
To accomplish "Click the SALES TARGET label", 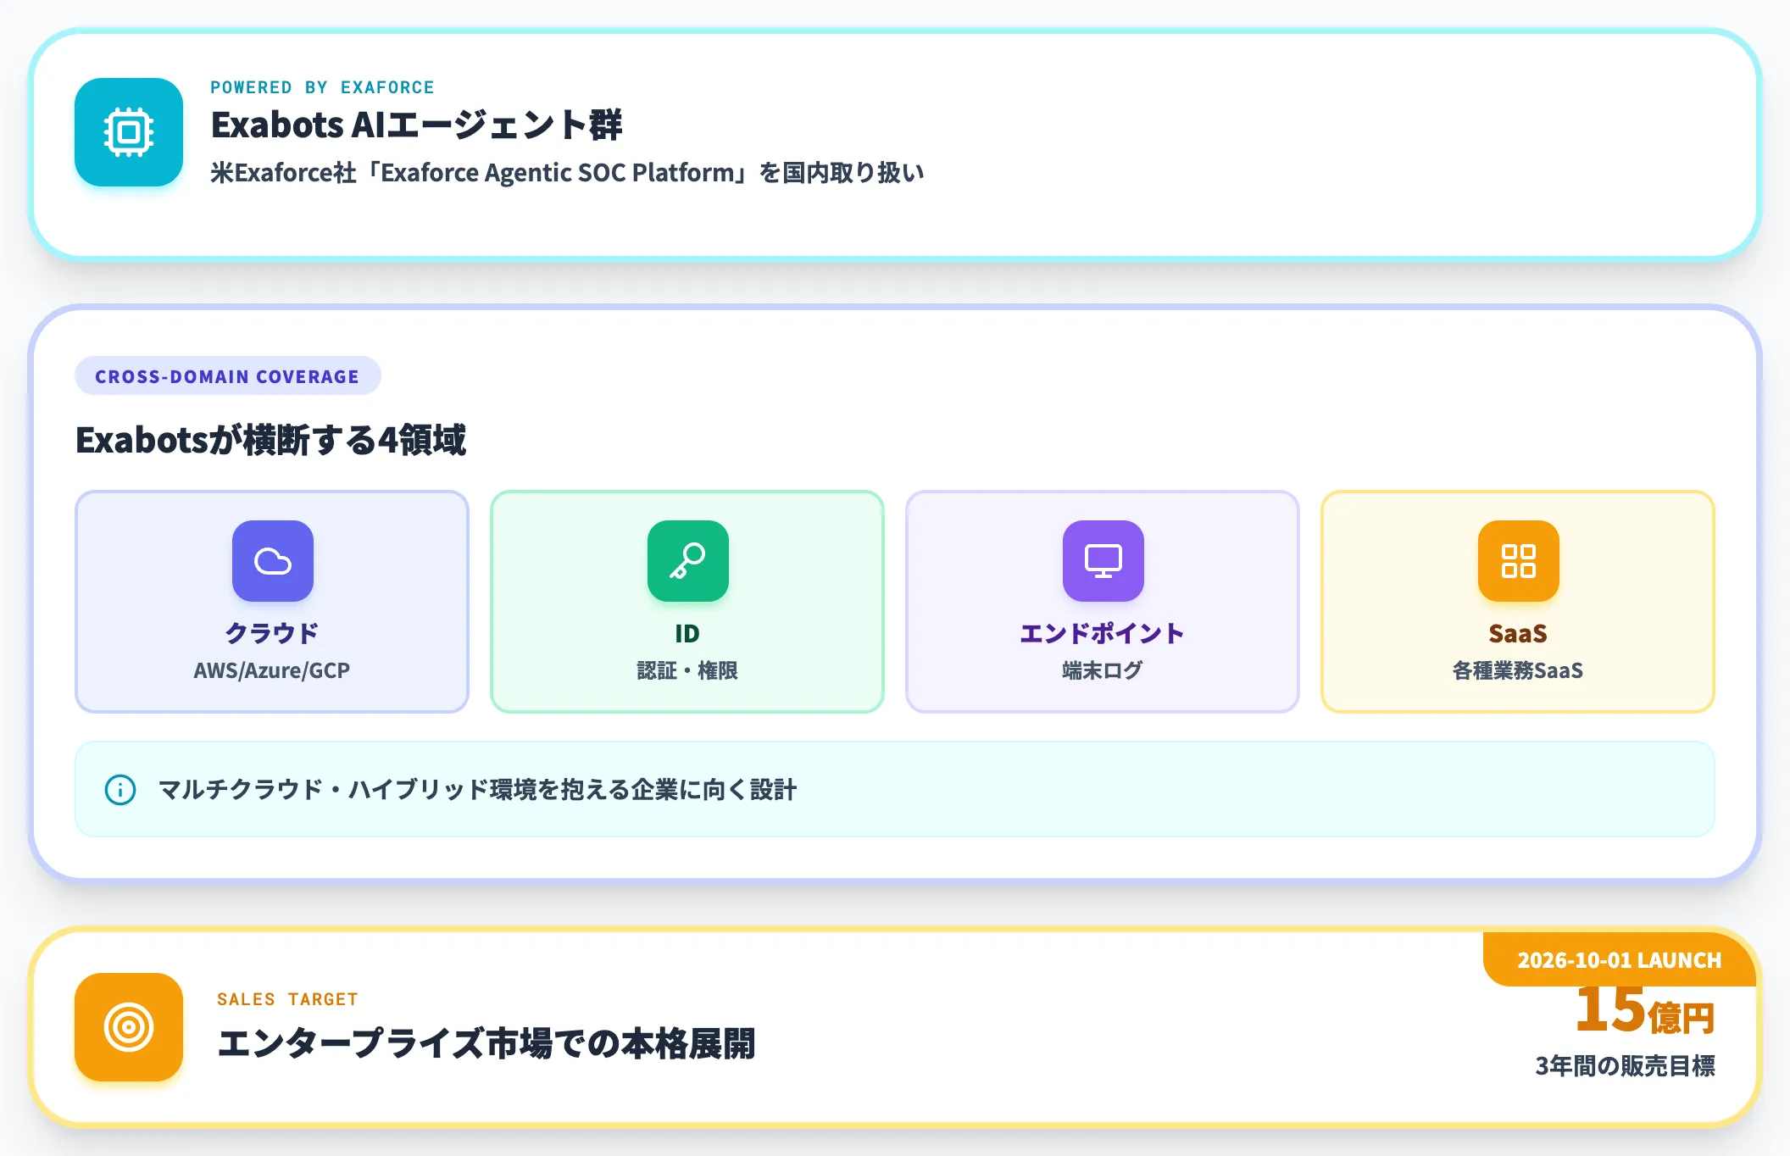I will pos(287,999).
